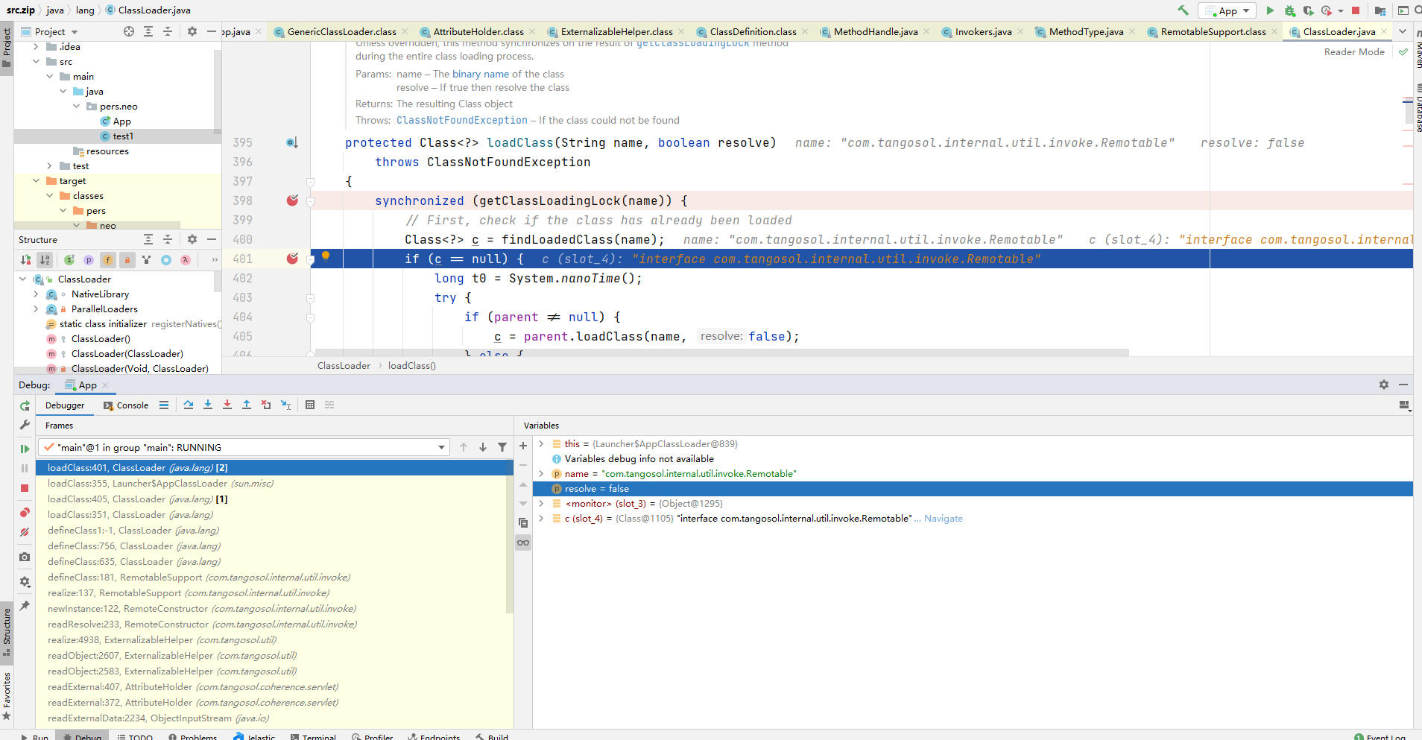The image size is (1422, 740).
Task: Select the Debugger tab
Action: click(65, 405)
